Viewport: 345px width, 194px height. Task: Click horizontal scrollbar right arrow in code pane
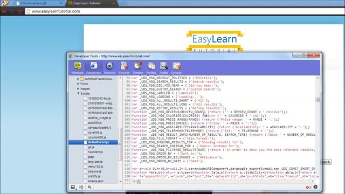point(313,182)
